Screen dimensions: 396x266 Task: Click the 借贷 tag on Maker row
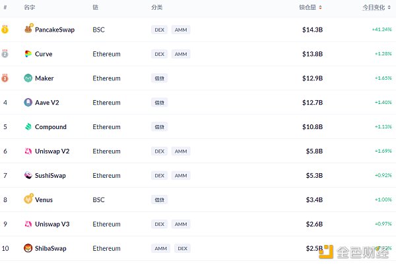coord(159,78)
